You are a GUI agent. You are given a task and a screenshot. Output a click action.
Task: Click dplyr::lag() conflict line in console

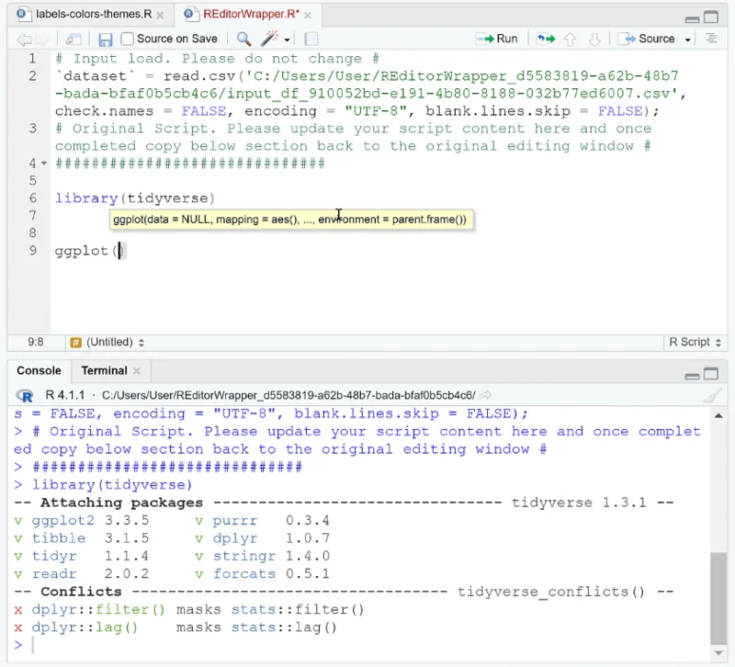click(x=175, y=627)
